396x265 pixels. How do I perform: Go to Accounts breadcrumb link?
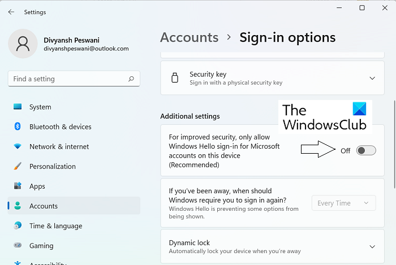tap(189, 37)
